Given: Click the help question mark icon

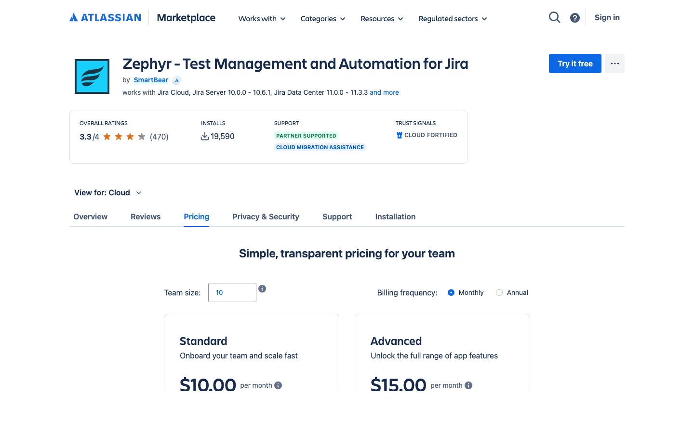Looking at the screenshot, I should click(574, 18).
